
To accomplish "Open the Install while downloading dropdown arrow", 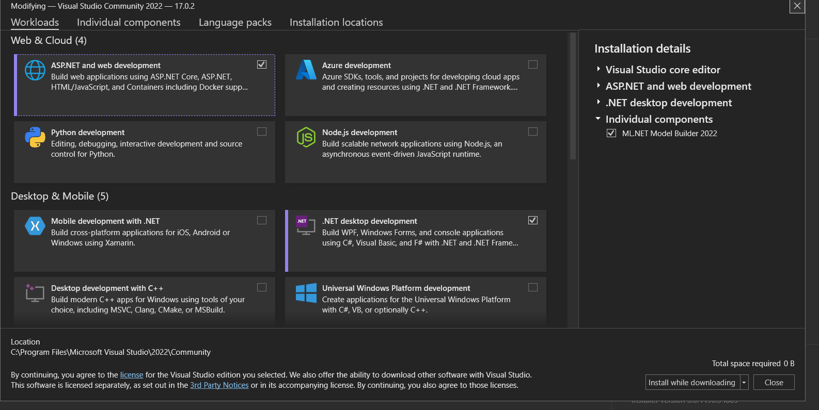I will (x=744, y=382).
